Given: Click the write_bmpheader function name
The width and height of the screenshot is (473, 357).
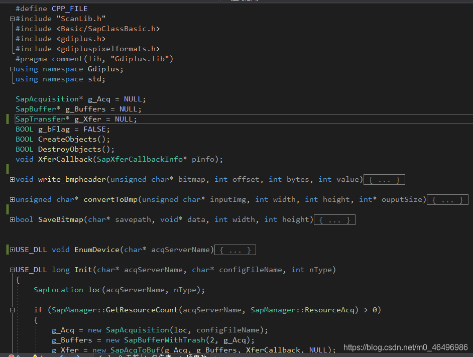Looking at the screenshot, I should [72, 180].
